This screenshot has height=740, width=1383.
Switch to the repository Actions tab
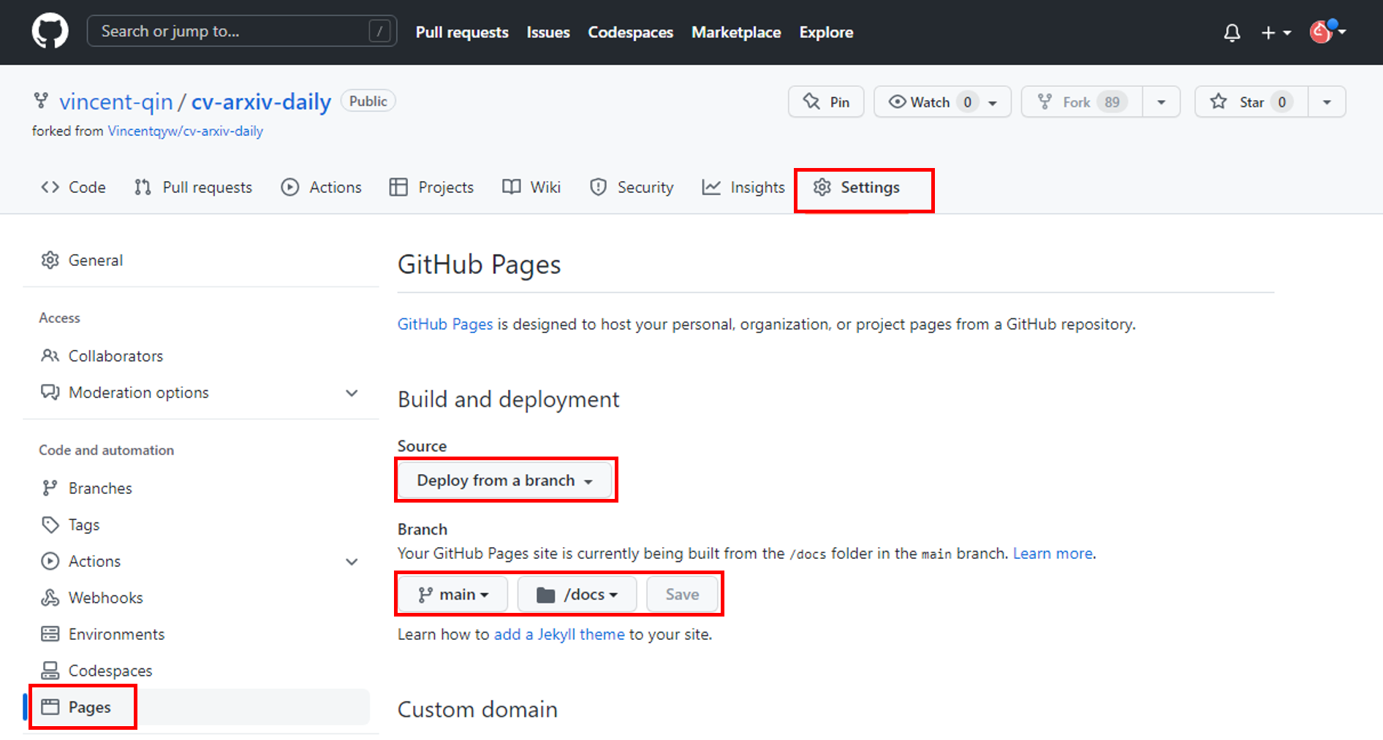(x=321, y=188)
